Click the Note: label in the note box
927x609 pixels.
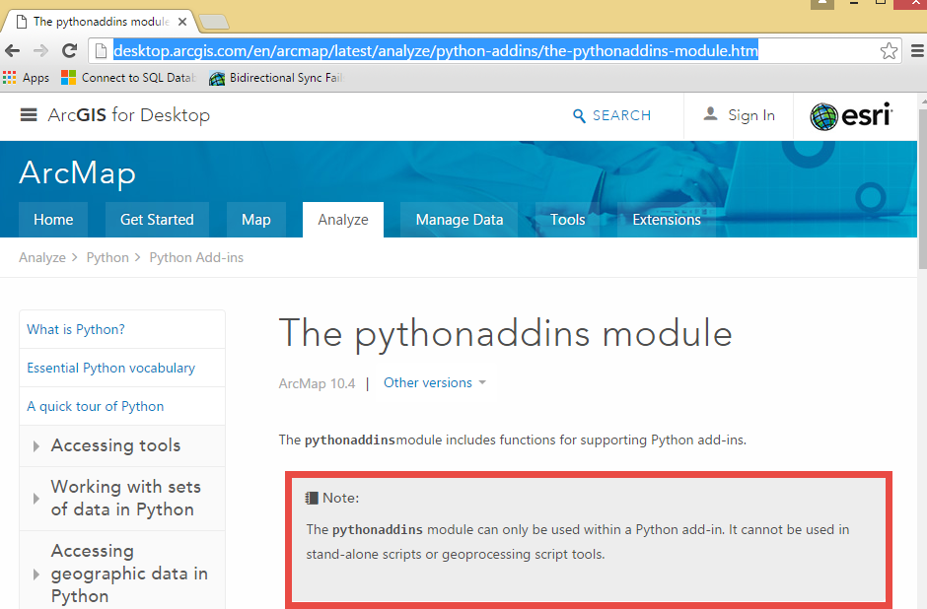pyautogui.click(x=340, y=498)
